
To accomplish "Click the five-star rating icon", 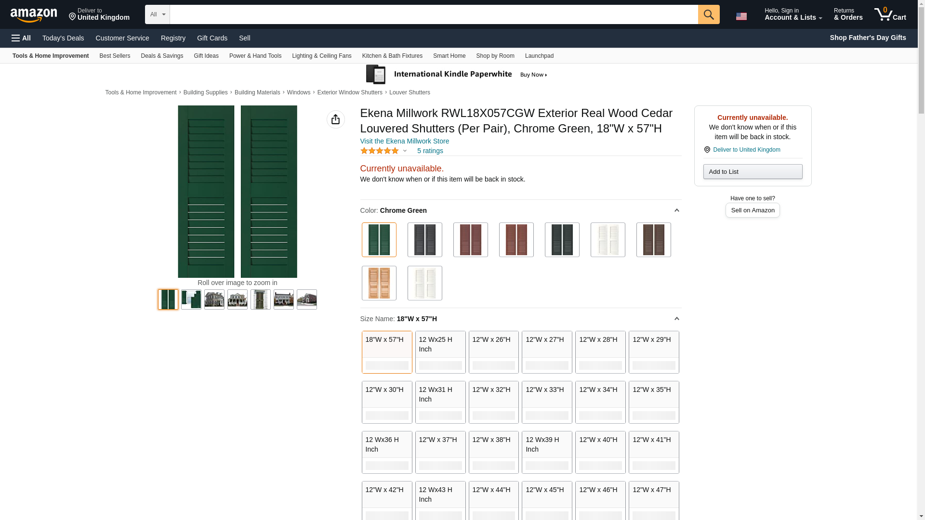I will click(380, 151).
